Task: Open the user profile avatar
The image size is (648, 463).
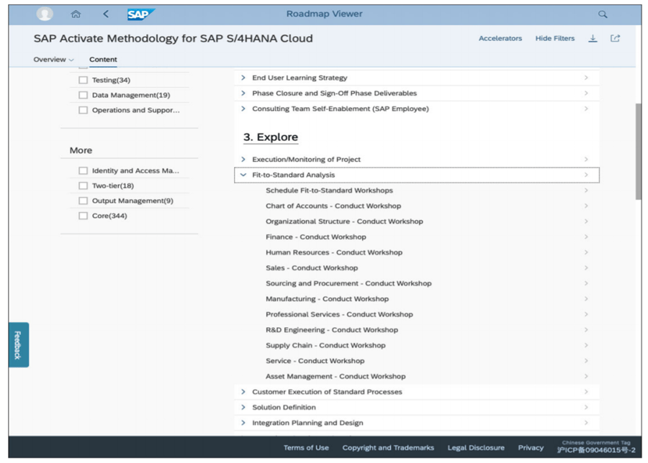Action: [x=43, y=14]
